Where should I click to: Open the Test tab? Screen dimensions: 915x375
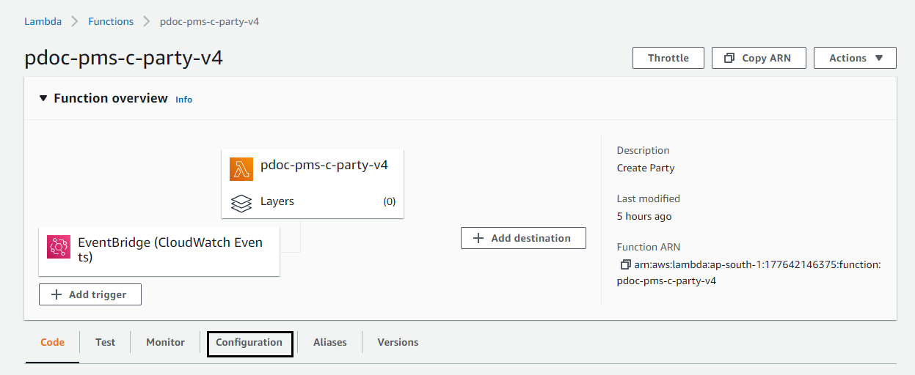(x=105, y=342)
